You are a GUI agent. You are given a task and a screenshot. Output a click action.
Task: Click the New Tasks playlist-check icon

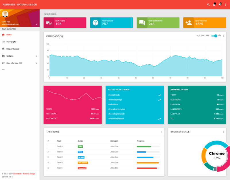tap(49, 23)
